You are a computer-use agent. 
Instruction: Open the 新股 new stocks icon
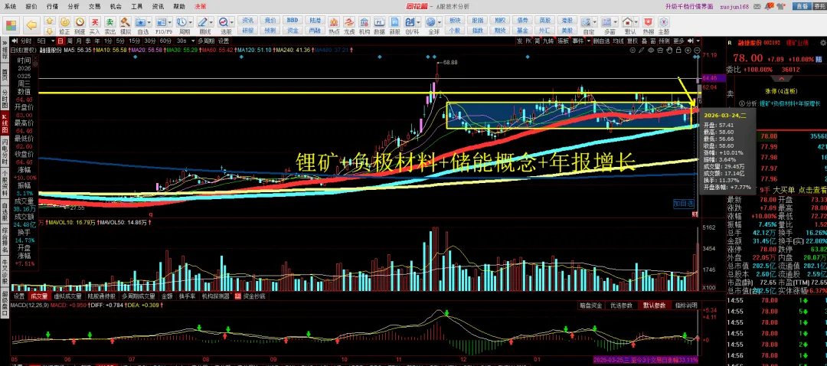click(394, 22)
